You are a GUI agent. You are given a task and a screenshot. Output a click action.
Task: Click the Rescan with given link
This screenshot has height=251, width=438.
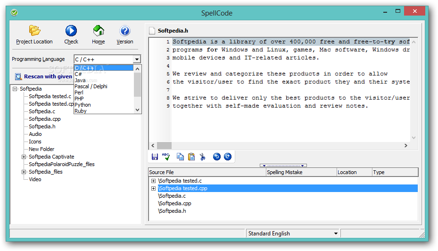[48, 76]
